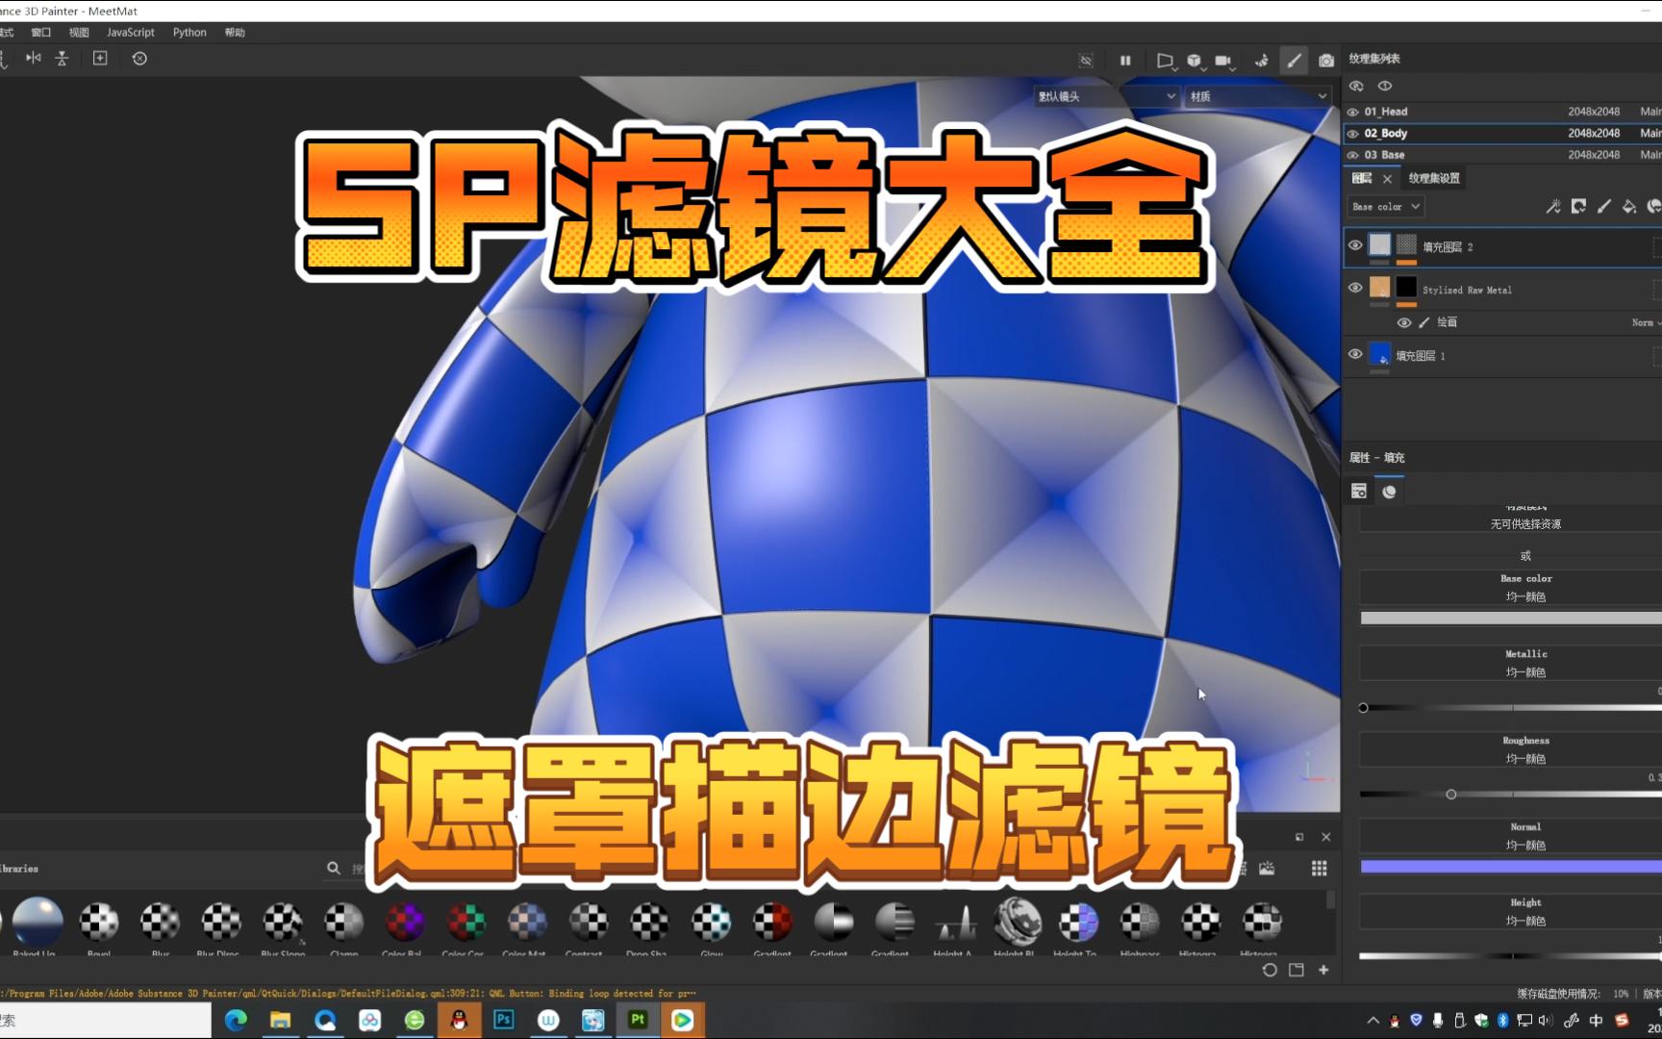
Task: Open the material sphere properties tab icon
Action: coord(1389,492)
